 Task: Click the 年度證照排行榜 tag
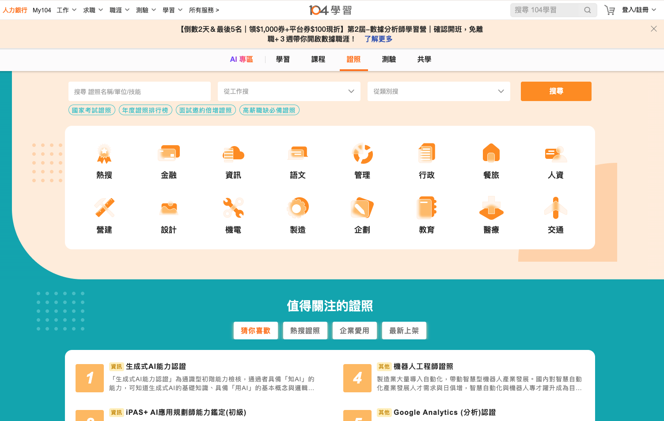145,110
